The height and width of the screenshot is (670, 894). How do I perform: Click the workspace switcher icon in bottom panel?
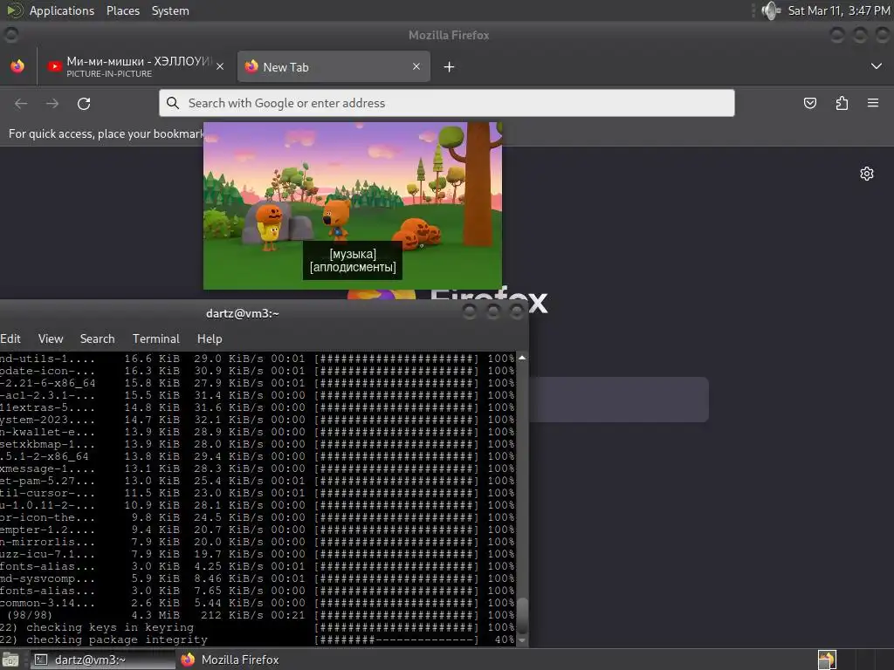(827, 660)
